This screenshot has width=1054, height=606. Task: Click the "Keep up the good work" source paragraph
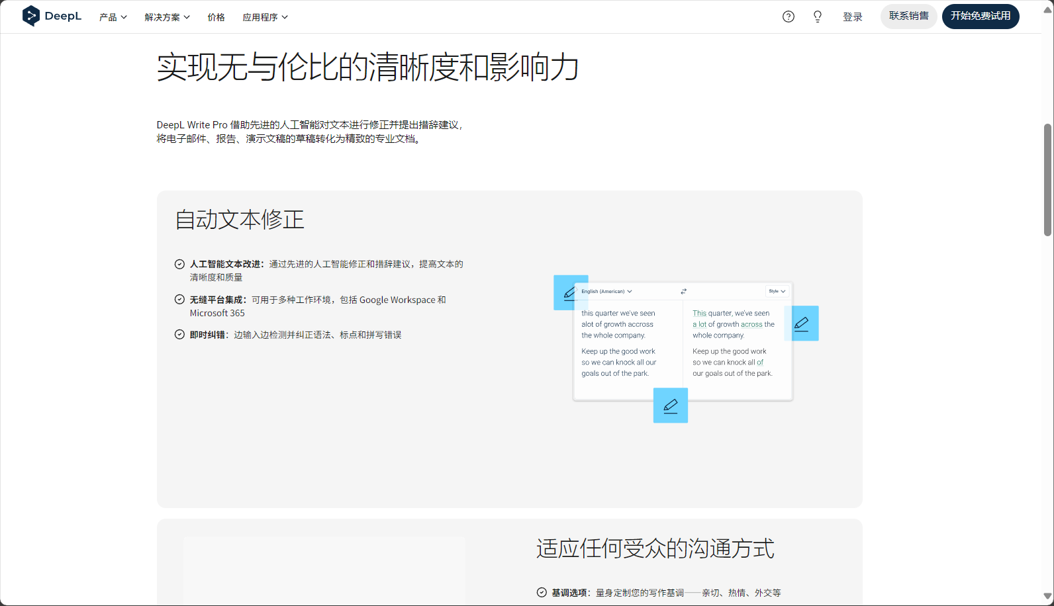619,363
